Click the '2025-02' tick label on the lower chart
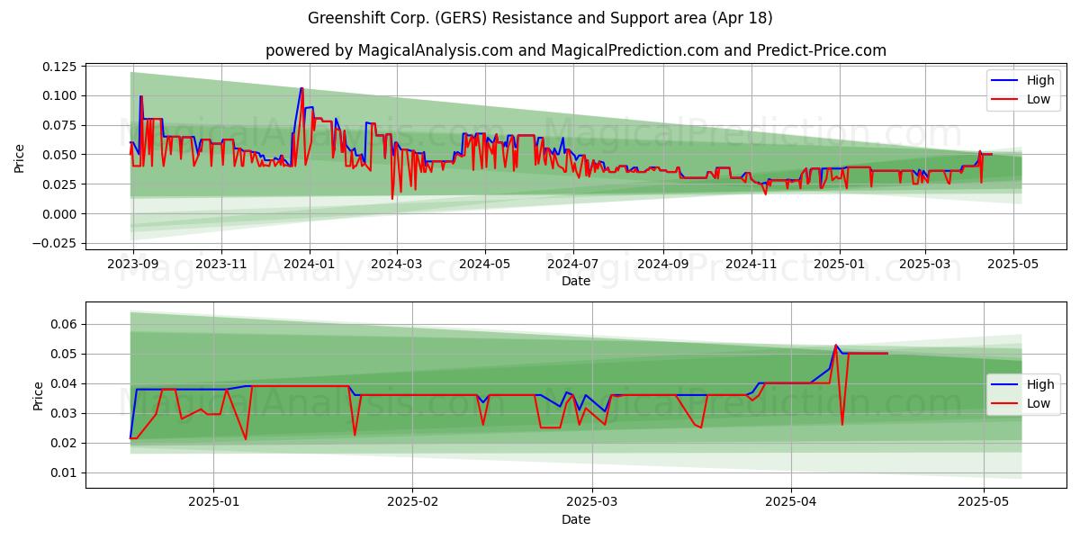The image size is (1080, 540). tap(413, 503)
